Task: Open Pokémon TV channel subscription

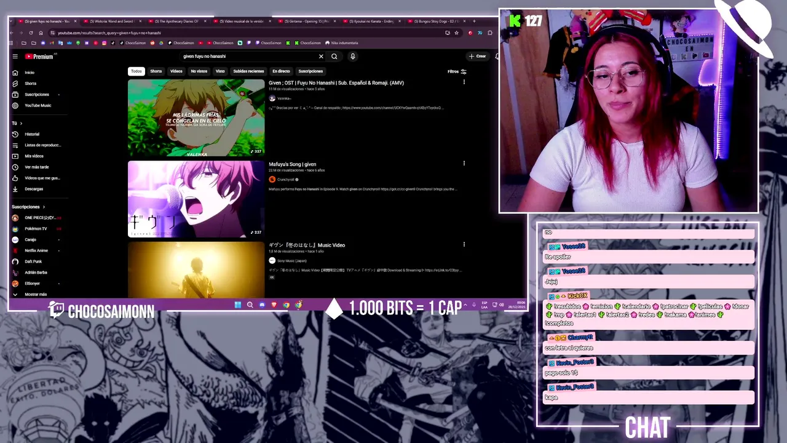Action: coord(36,229)
